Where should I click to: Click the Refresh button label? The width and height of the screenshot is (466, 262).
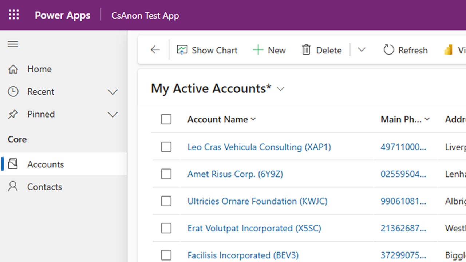(x=413, y=50)
